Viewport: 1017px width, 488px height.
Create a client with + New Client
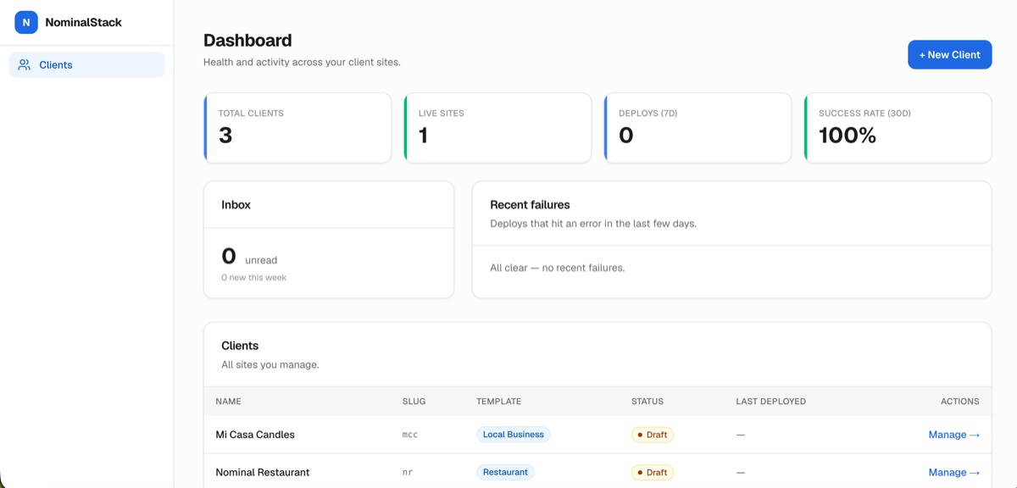949,55
